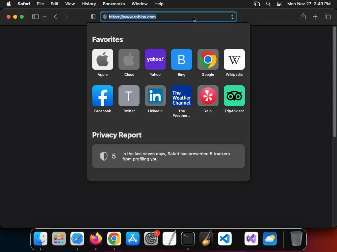Open Launchpad from the Dock

[x=59, y=239]
